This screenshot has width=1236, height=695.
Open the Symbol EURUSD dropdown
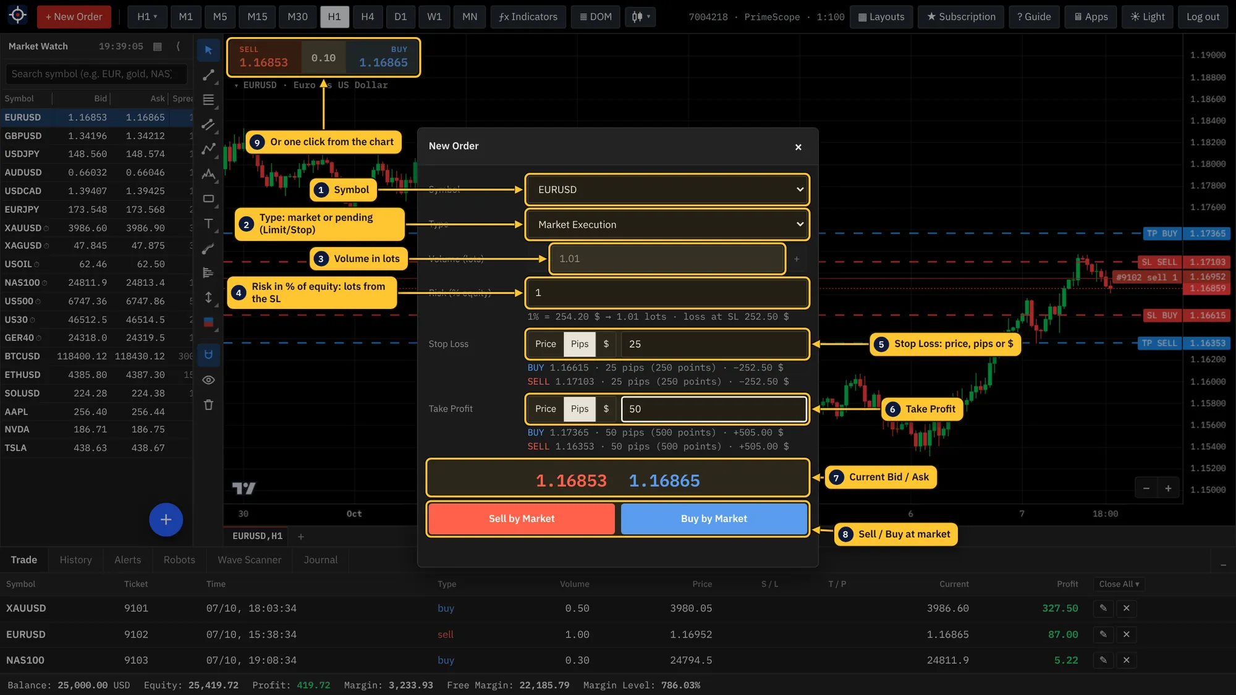point(667,190)
